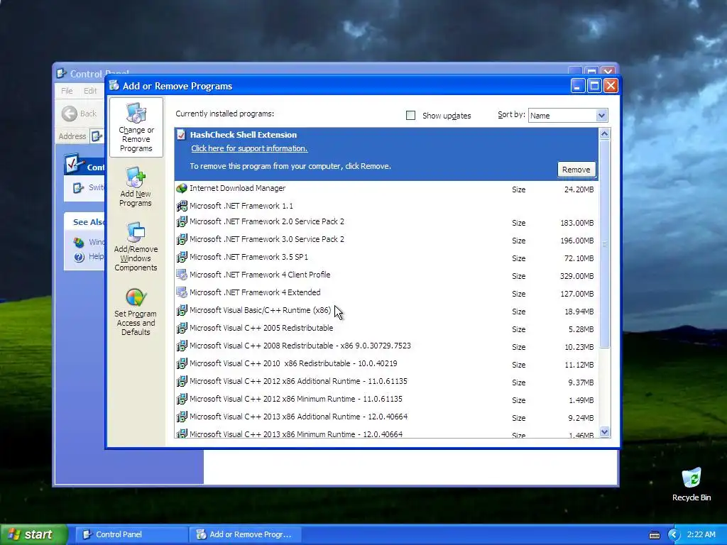Enable the Show updates checkbox
The width and height of the screenshot is (727, 545).
pyautogui.click(x=410, y=116)
